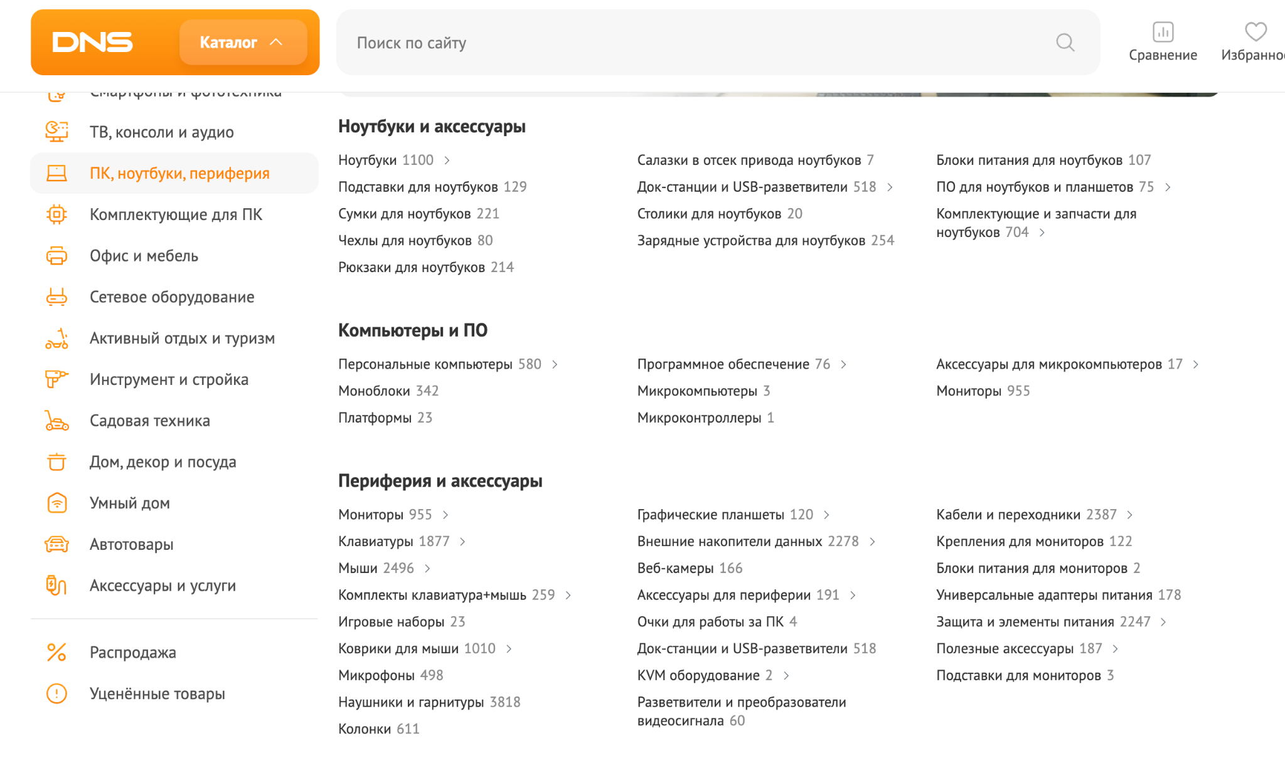
Task: Open Подставки для мониторов link
Action: click(1025, 675)
